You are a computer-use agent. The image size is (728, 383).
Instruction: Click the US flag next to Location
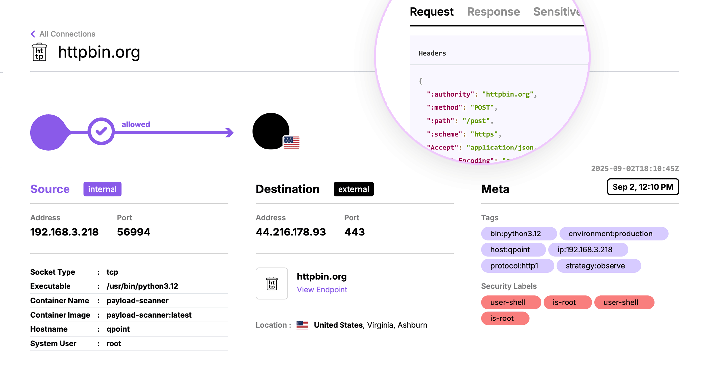[302, 325]
